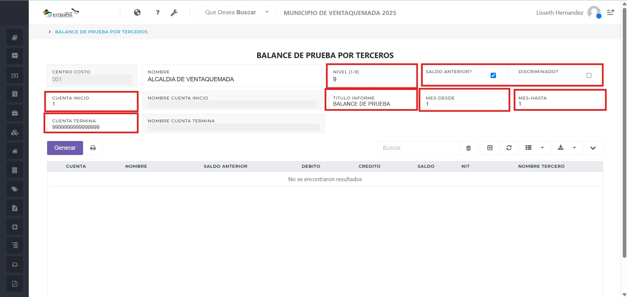Disable the SALDO ANTERIOR checkbox
Screen dimensions: 627x297
click(493, 75)
